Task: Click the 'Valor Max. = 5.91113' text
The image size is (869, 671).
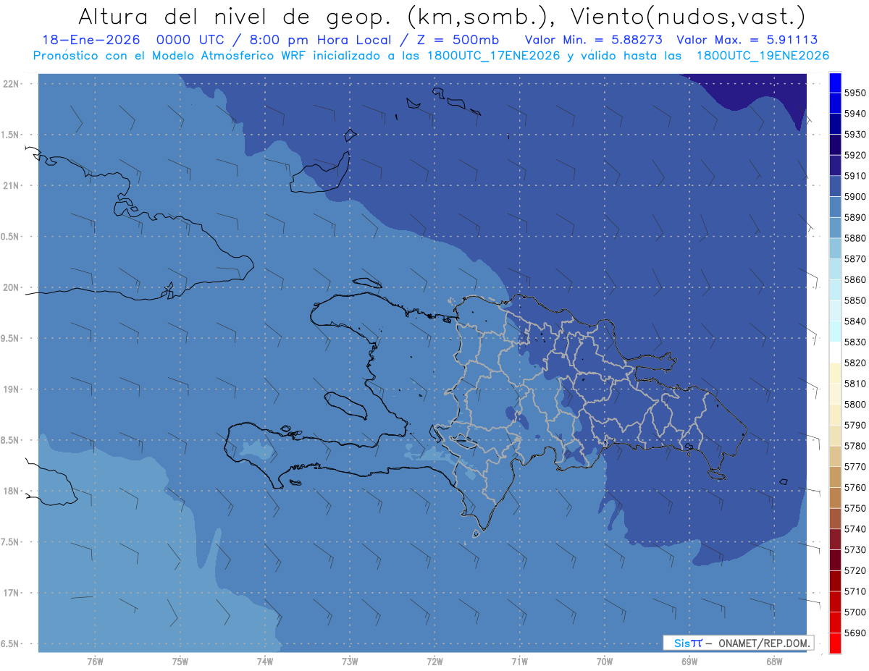Action: tap(747, 41)
